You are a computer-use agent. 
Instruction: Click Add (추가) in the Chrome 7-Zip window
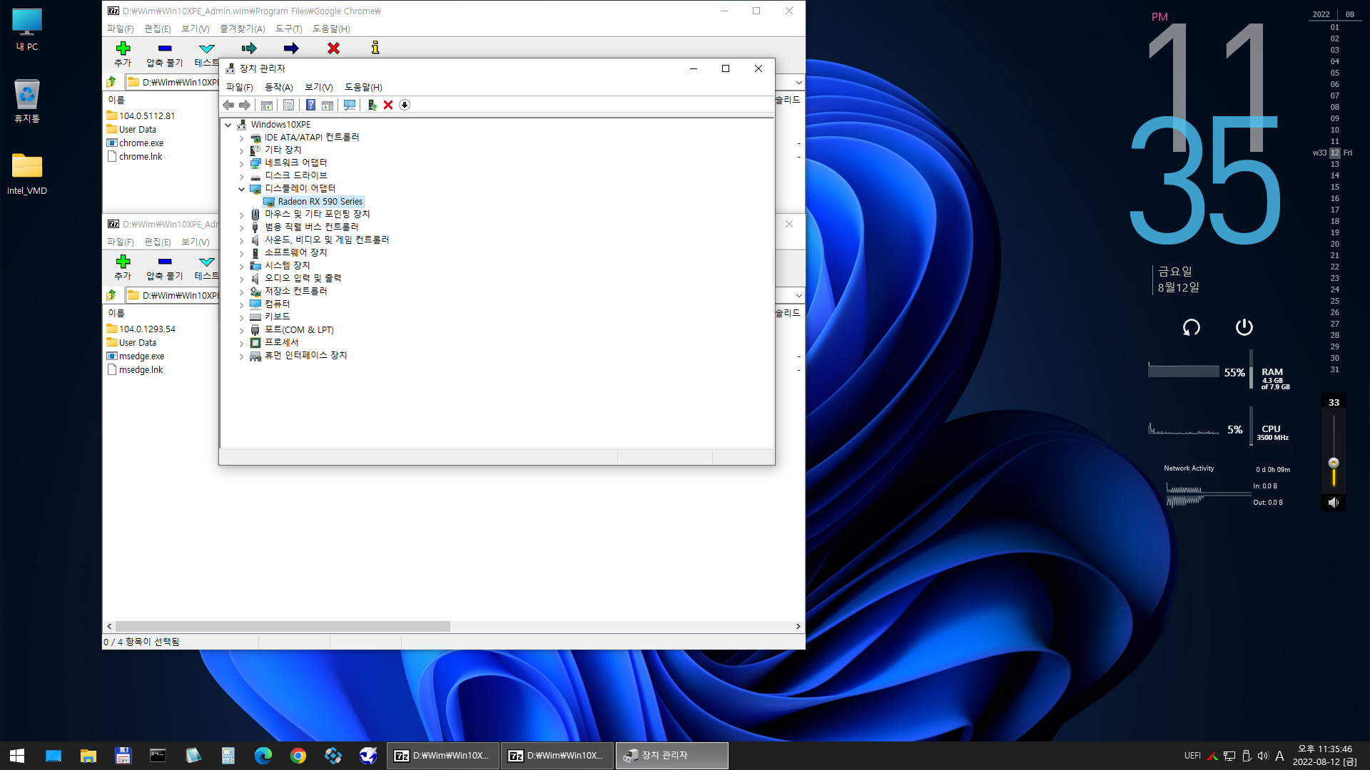pos(123,53)
